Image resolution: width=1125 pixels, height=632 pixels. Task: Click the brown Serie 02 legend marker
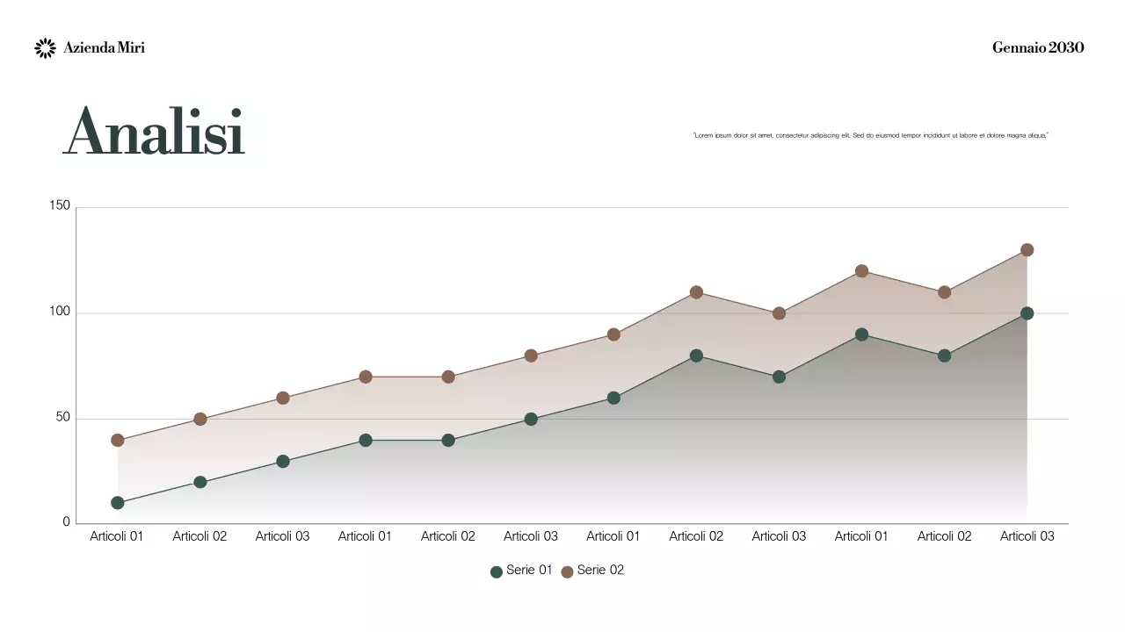(x=567, y=571)
